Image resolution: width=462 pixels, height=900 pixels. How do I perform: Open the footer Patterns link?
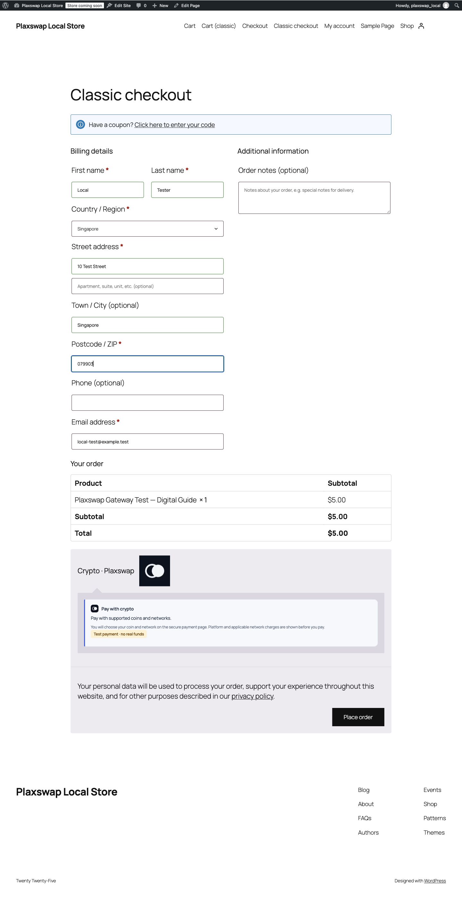[x=435, y=818]
